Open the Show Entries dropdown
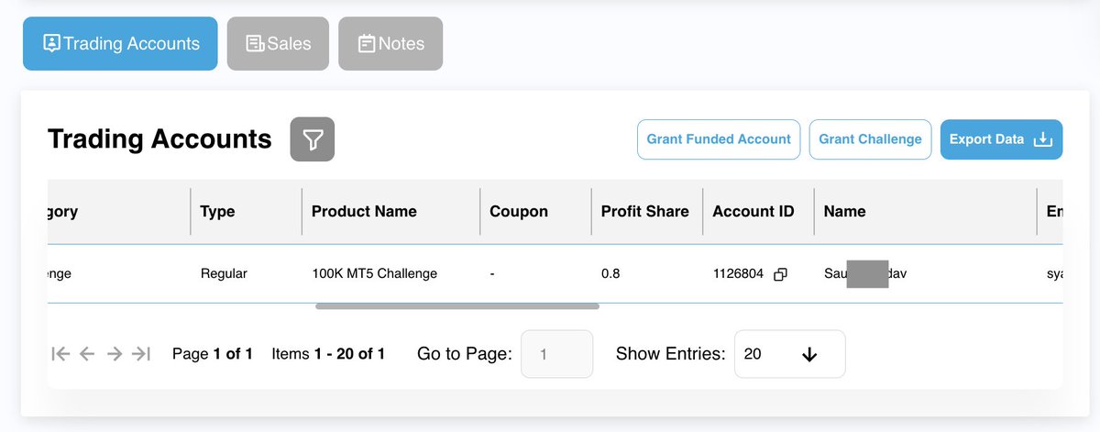Viewport: 1100px width, 432px height. click(x=790, y=354)
